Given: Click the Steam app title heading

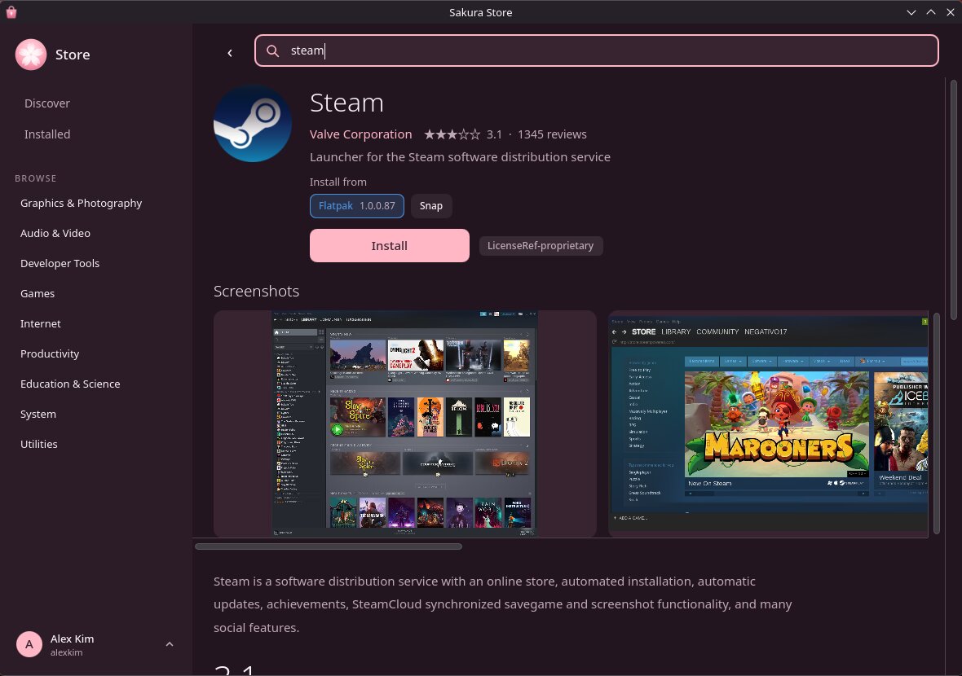Looking at the screenshot, I should 346,103.
